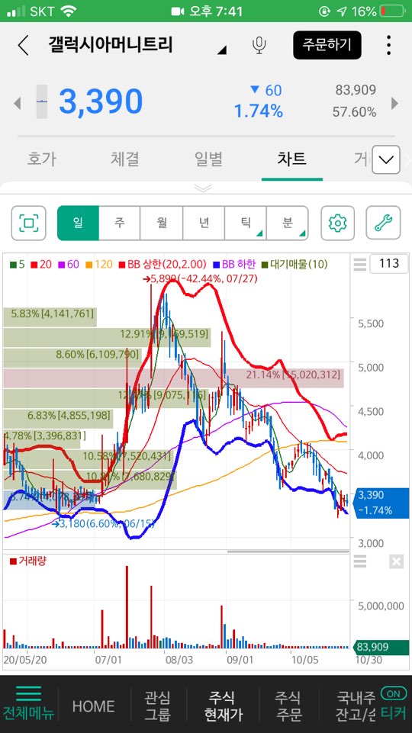This screenshot has height=733, width=412.
Task: Select the 차트 tab
Action: (291, 159)
